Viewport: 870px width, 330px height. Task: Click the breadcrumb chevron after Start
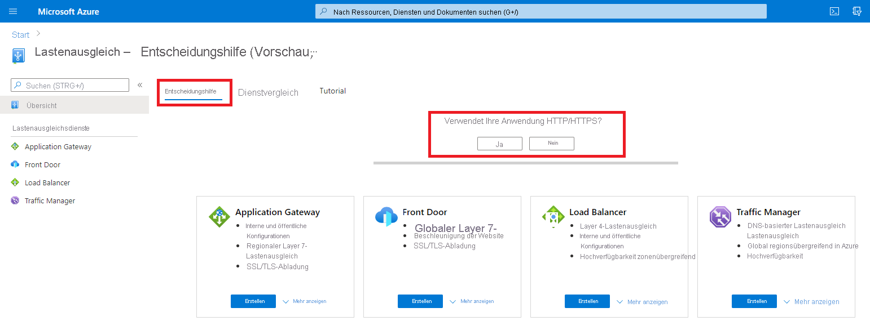tap(38, 34)
